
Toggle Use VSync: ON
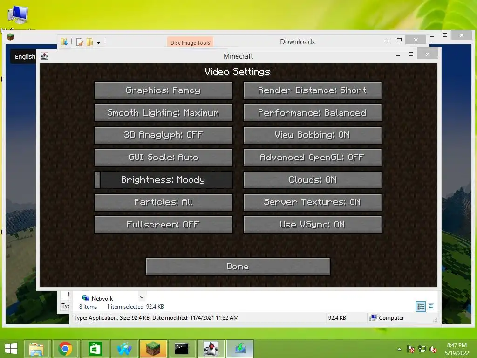pyautogui.click(x=313, y=225)
